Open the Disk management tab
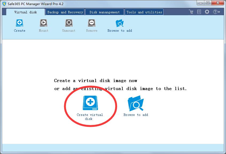This screenshot has width=226, height=154. [105, 12]
